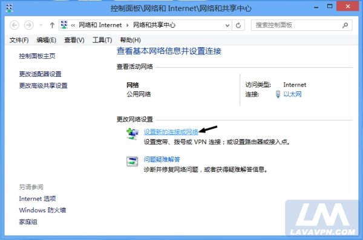Open the recent locations dropdown arrow
The image size is (363, 240).
[41, 25]
